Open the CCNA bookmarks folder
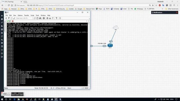The height and width of the screenshot is (101, 180). (29, 9)
